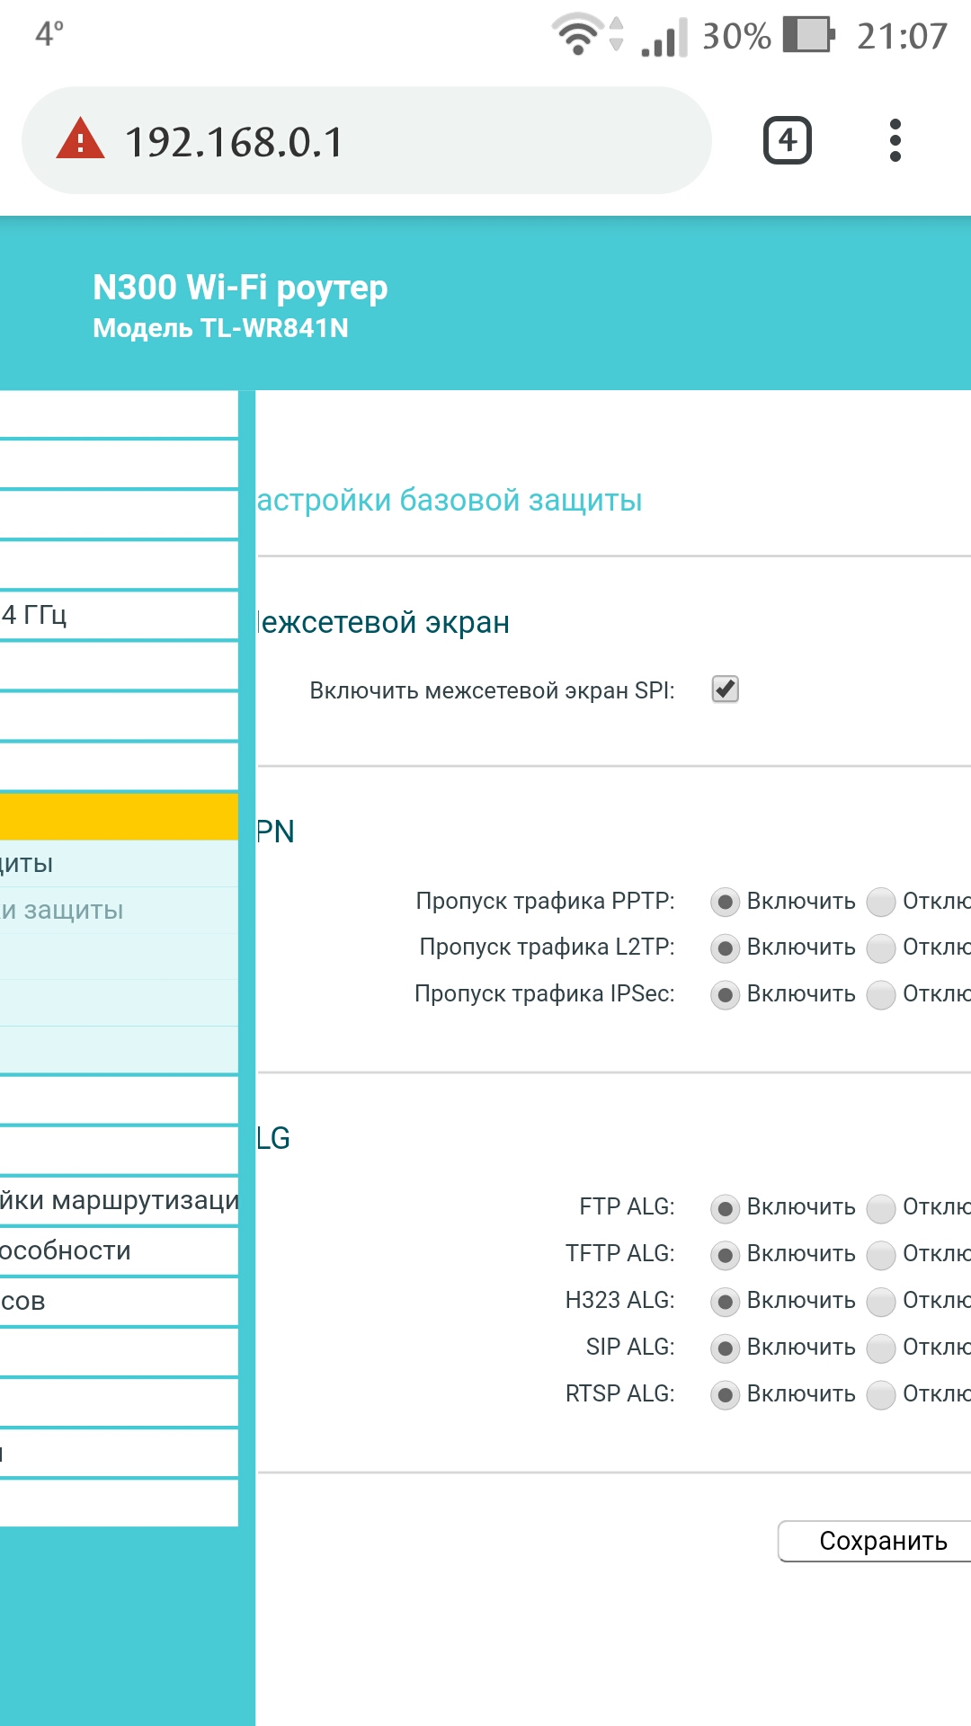Click the 'FTP ALG:' label
This screenshot has height=1726, width=971.
click(627, 1206)
